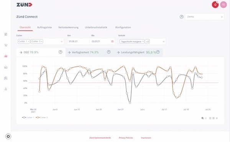Viewport: 230px width, 142px height.
Task: Toggle Cutter 3 series in chart legend
Action: coord(42,117)
